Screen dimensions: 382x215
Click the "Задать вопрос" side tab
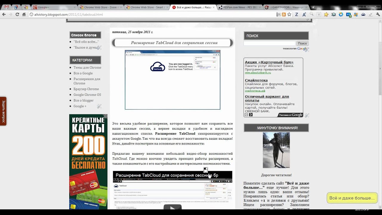3,111
